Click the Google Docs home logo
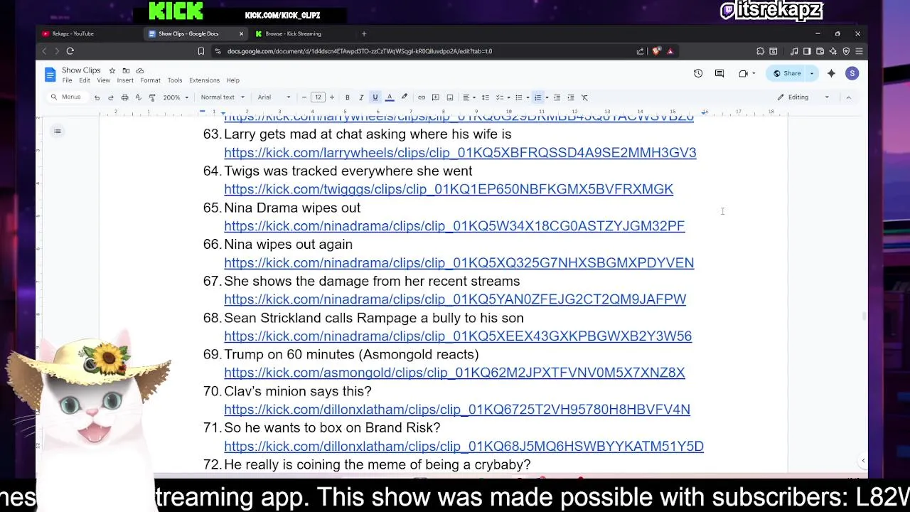 pyautogui.click(x=50, y=74)
